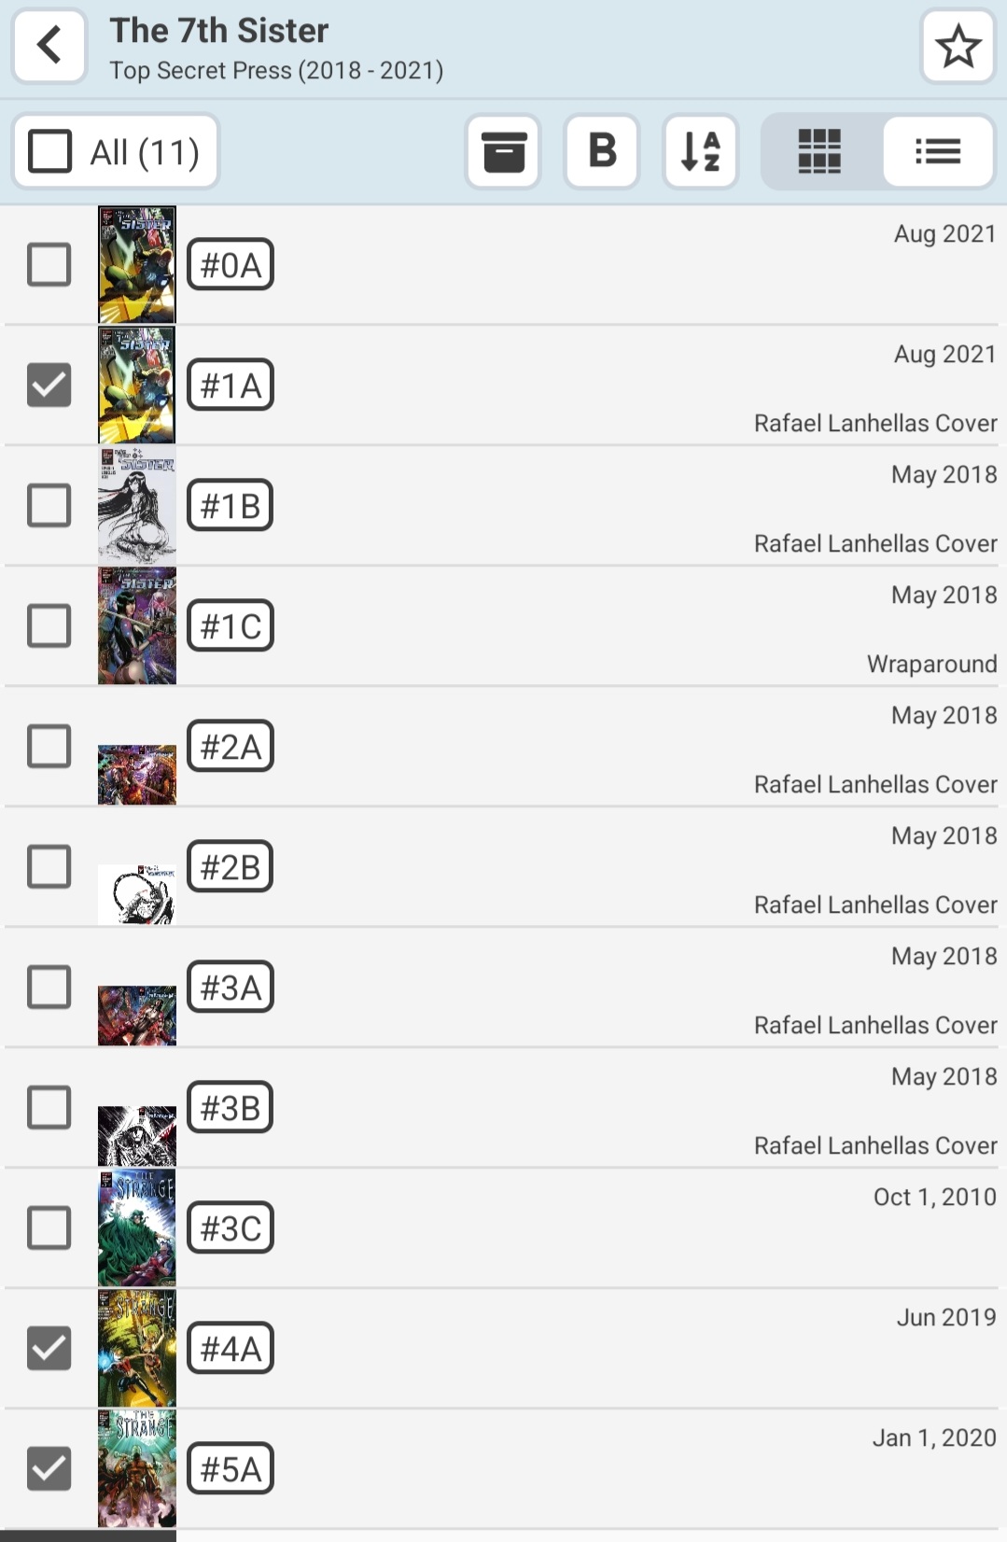Switch to grid view
Image resolution: width=1007 pixels, height=1542 pixels.
(x=820, y=151)
